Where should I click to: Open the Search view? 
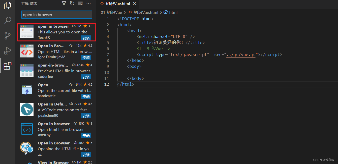tap(7, 20)
